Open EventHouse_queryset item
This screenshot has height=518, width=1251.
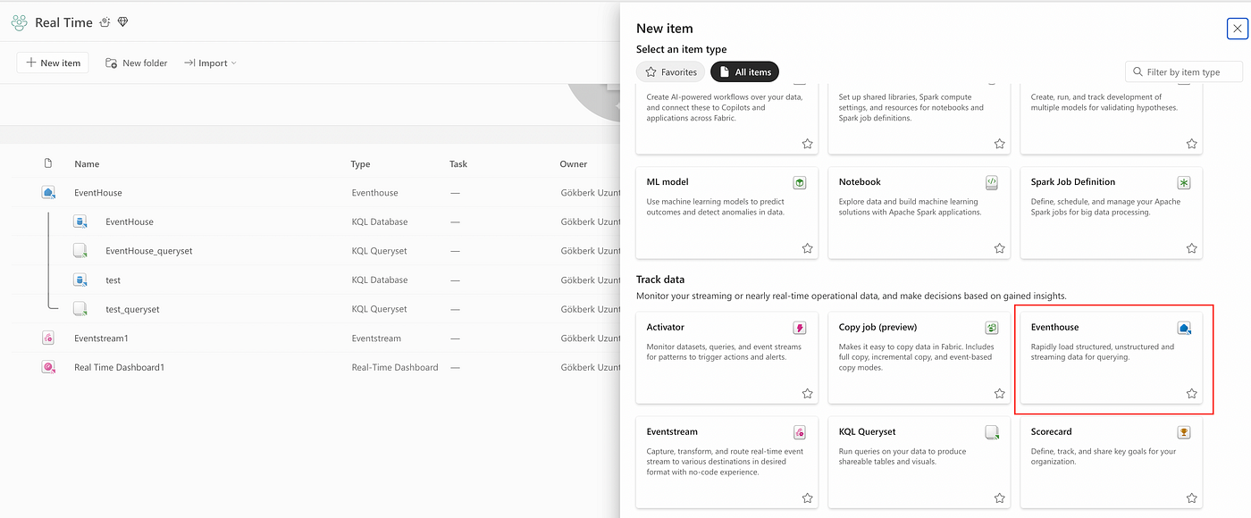(149, 251)
